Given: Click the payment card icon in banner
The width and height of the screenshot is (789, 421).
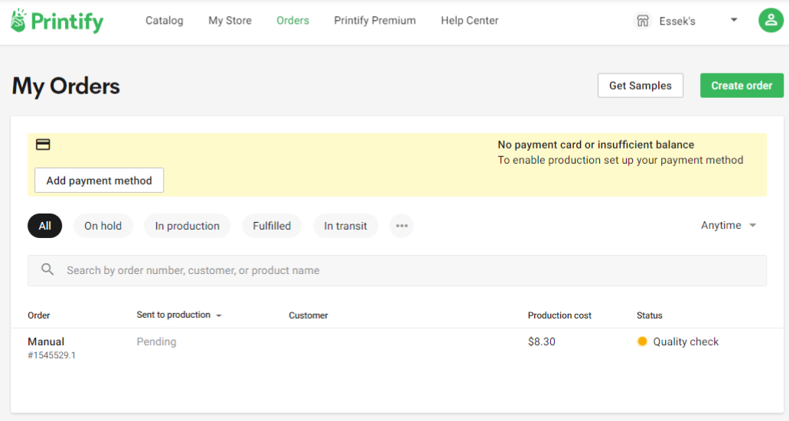Looking at the screenshot, I should pyautogui.click(x=43, y=145).
